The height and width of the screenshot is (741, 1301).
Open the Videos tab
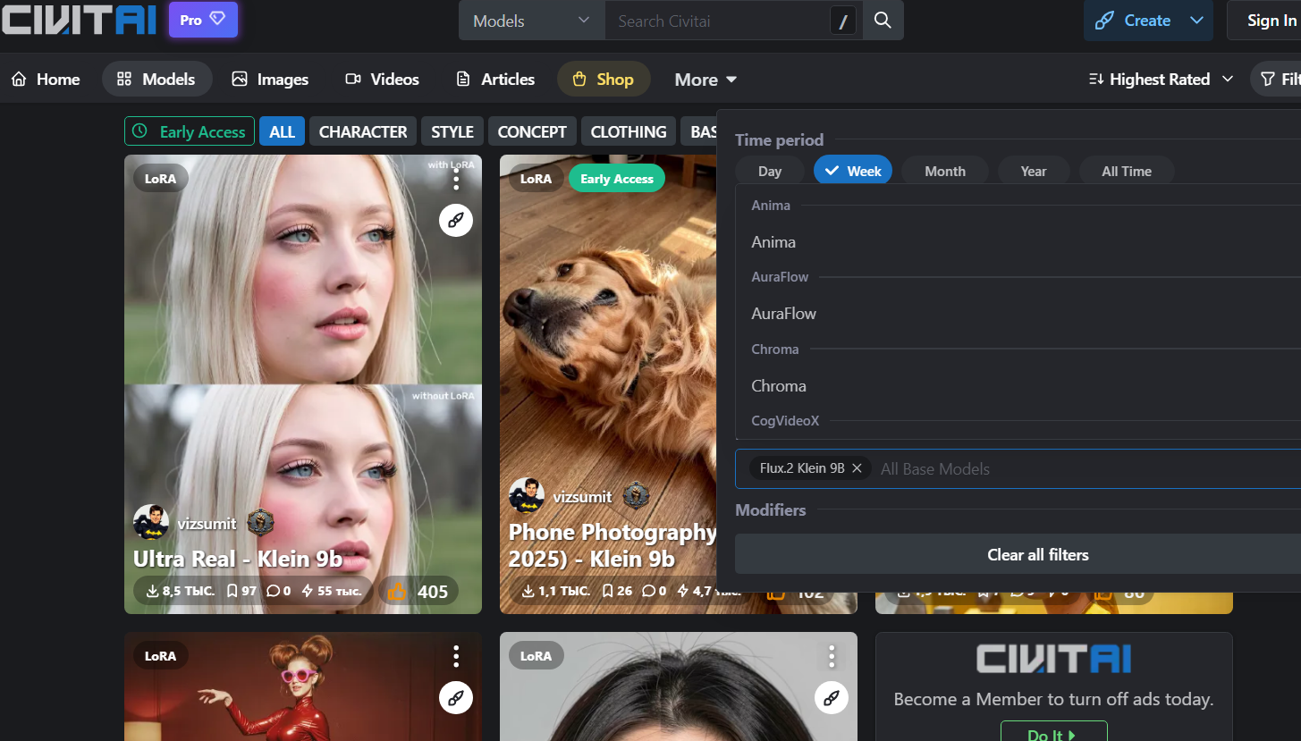point(383,80)
